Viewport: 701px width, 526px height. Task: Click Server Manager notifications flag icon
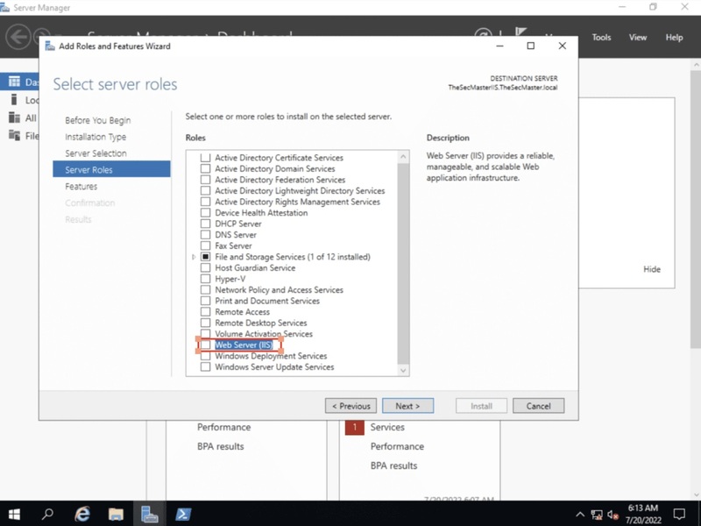point(520,32)
